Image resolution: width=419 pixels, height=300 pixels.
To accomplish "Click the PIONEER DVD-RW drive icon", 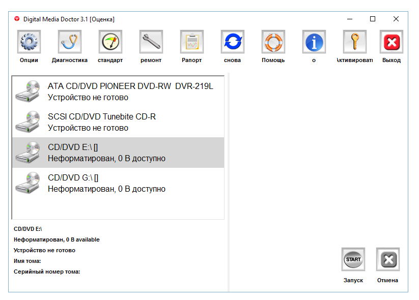I will 28,92.
